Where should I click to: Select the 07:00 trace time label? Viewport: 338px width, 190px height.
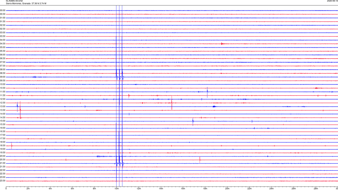click(x=3, y=62)
